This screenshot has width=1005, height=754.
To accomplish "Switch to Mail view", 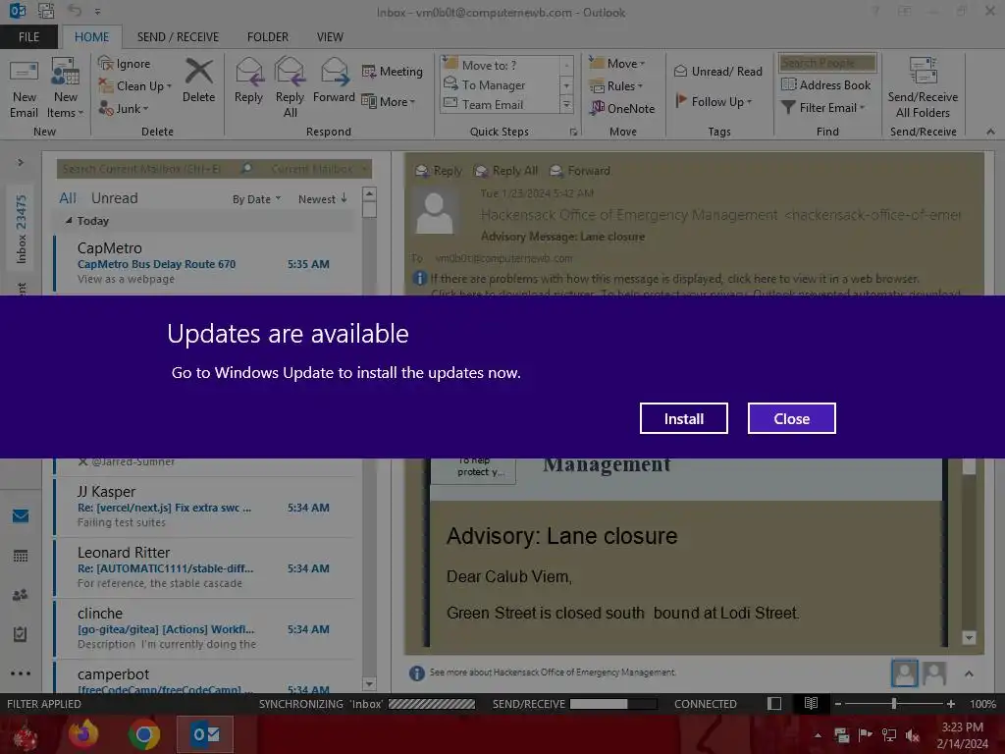I will pos(21,515).
